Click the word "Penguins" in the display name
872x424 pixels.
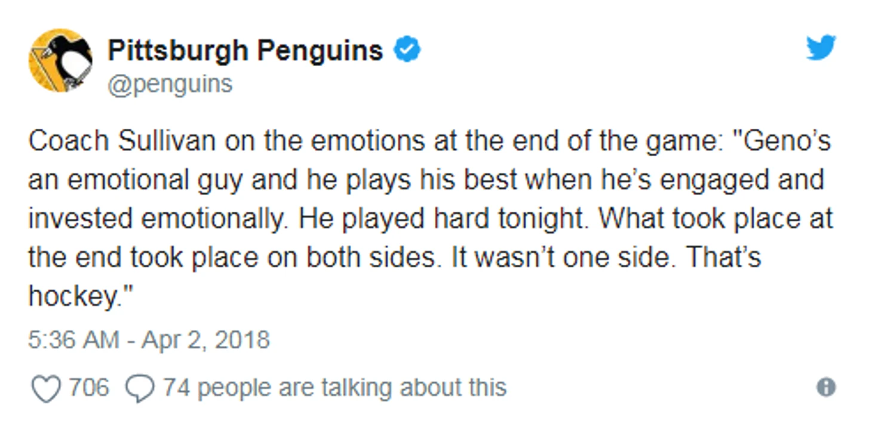[320, 50]
